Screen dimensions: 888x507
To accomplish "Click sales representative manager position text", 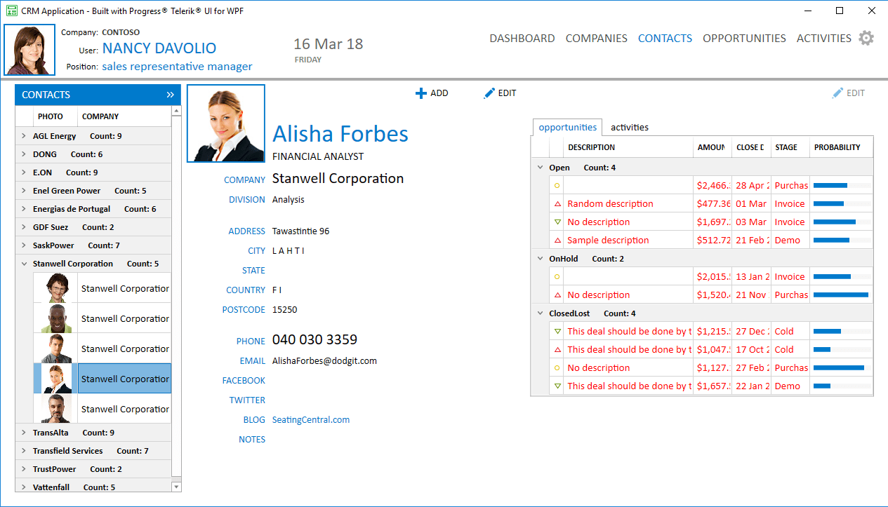I will coord(177,67).
